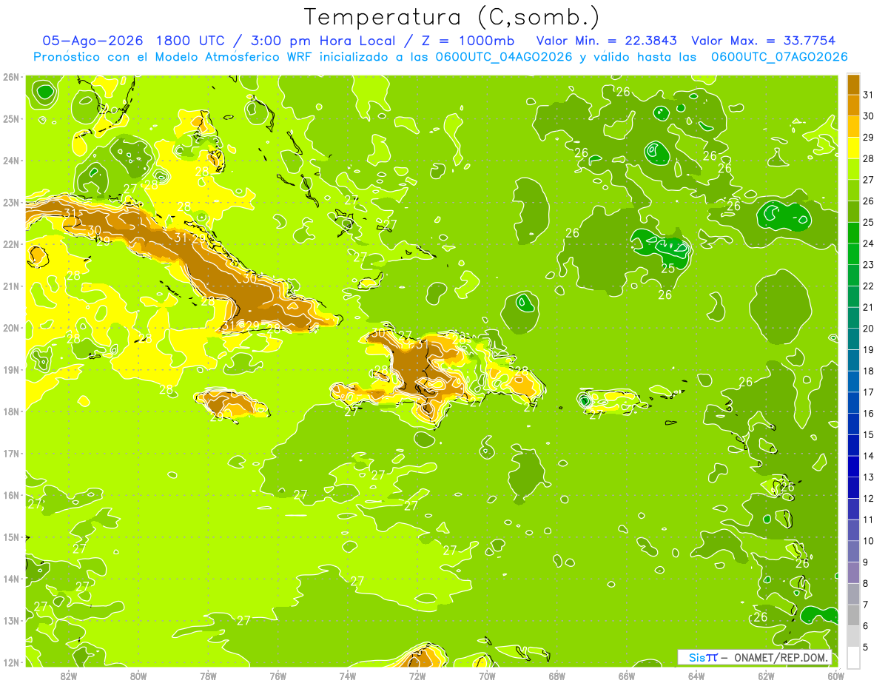
Task: Click the '68W' longitude axis label
Action: tap(557, 676)
